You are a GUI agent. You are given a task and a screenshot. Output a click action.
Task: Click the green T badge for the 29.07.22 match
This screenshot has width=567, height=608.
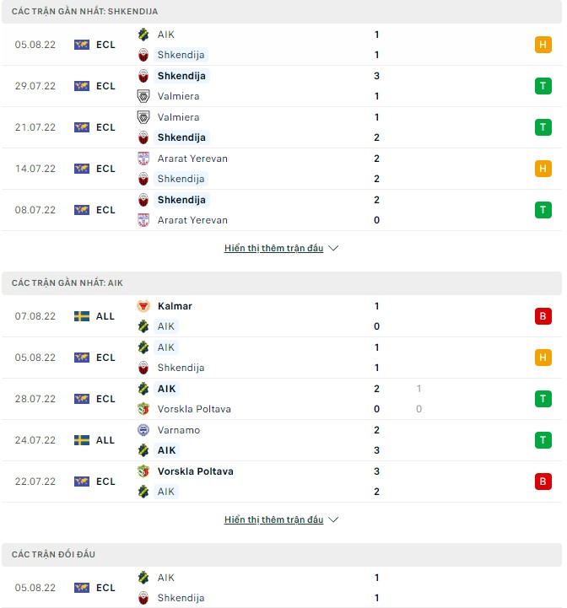543,86
